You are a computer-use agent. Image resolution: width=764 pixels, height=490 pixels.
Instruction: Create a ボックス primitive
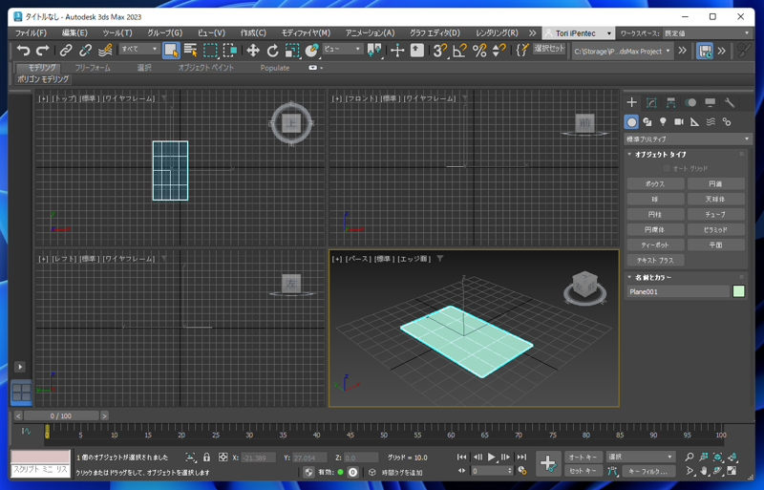pos(655,183)
